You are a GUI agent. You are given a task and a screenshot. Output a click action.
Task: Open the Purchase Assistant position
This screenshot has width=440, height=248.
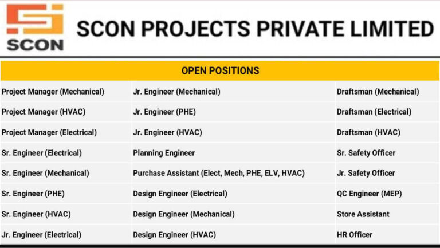pyautogui.click(x=219, y=173)
